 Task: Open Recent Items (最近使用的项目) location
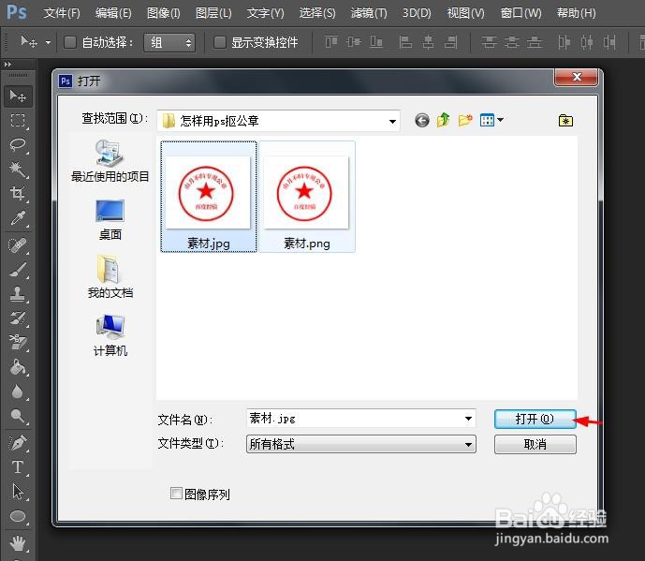110,161
